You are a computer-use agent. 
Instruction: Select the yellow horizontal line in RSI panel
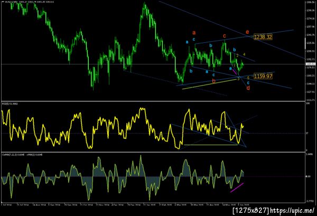(x=210, y=145)
